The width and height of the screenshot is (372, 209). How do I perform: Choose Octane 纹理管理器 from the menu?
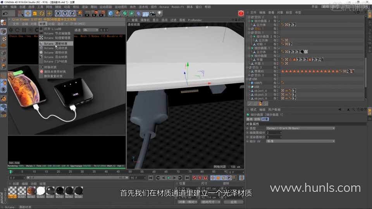(x=56, y=38)
